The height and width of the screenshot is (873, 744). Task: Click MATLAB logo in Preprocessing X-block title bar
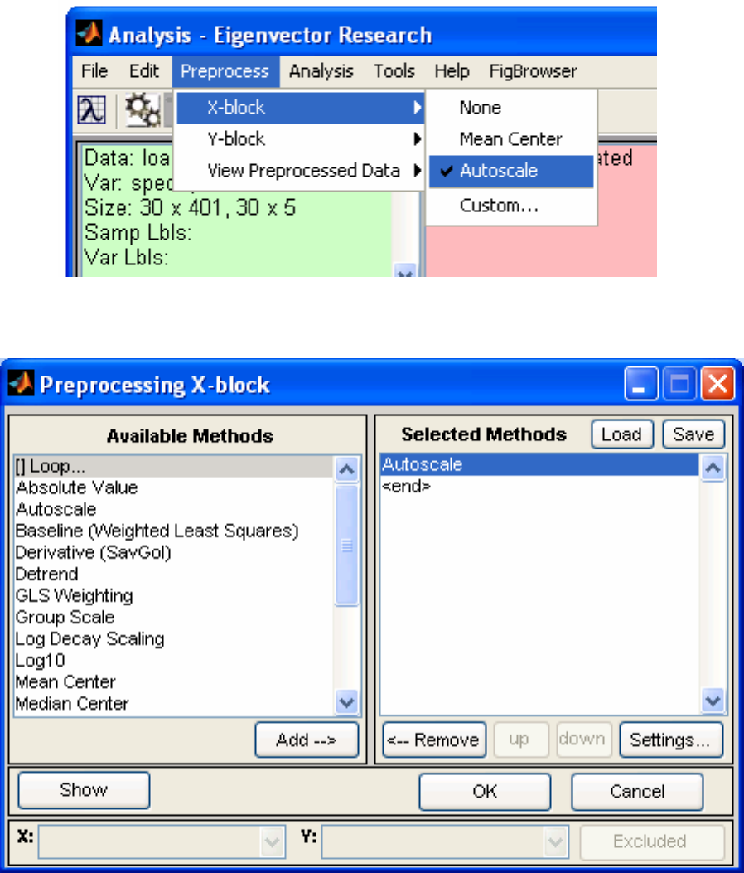coord(21,384)
